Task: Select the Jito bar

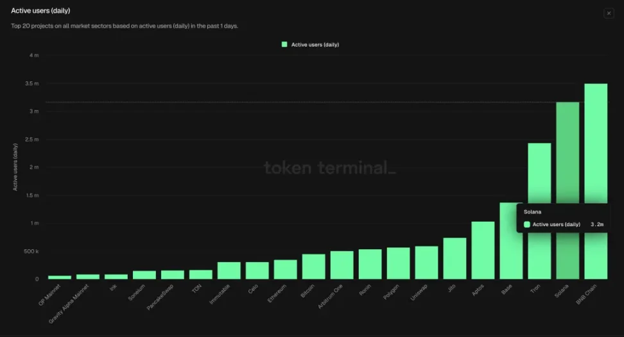Action: pos(455,258)
